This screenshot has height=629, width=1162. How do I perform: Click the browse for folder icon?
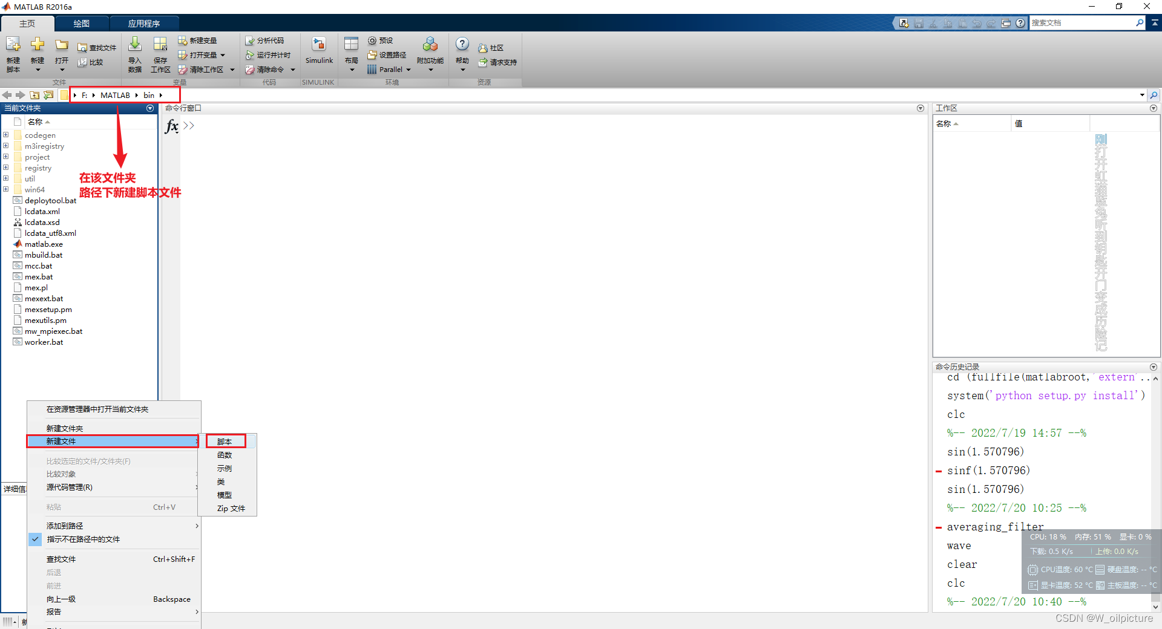tap(48, 95)
